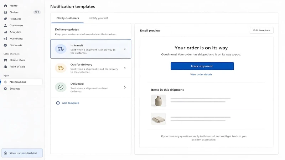Viewport: 285px width, 160px height.
Task: Follow the View order details link
Action: pos(201,74)
